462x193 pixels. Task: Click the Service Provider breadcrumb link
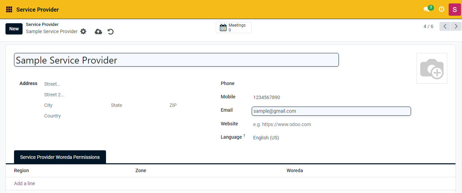click(x=42, y=25)
